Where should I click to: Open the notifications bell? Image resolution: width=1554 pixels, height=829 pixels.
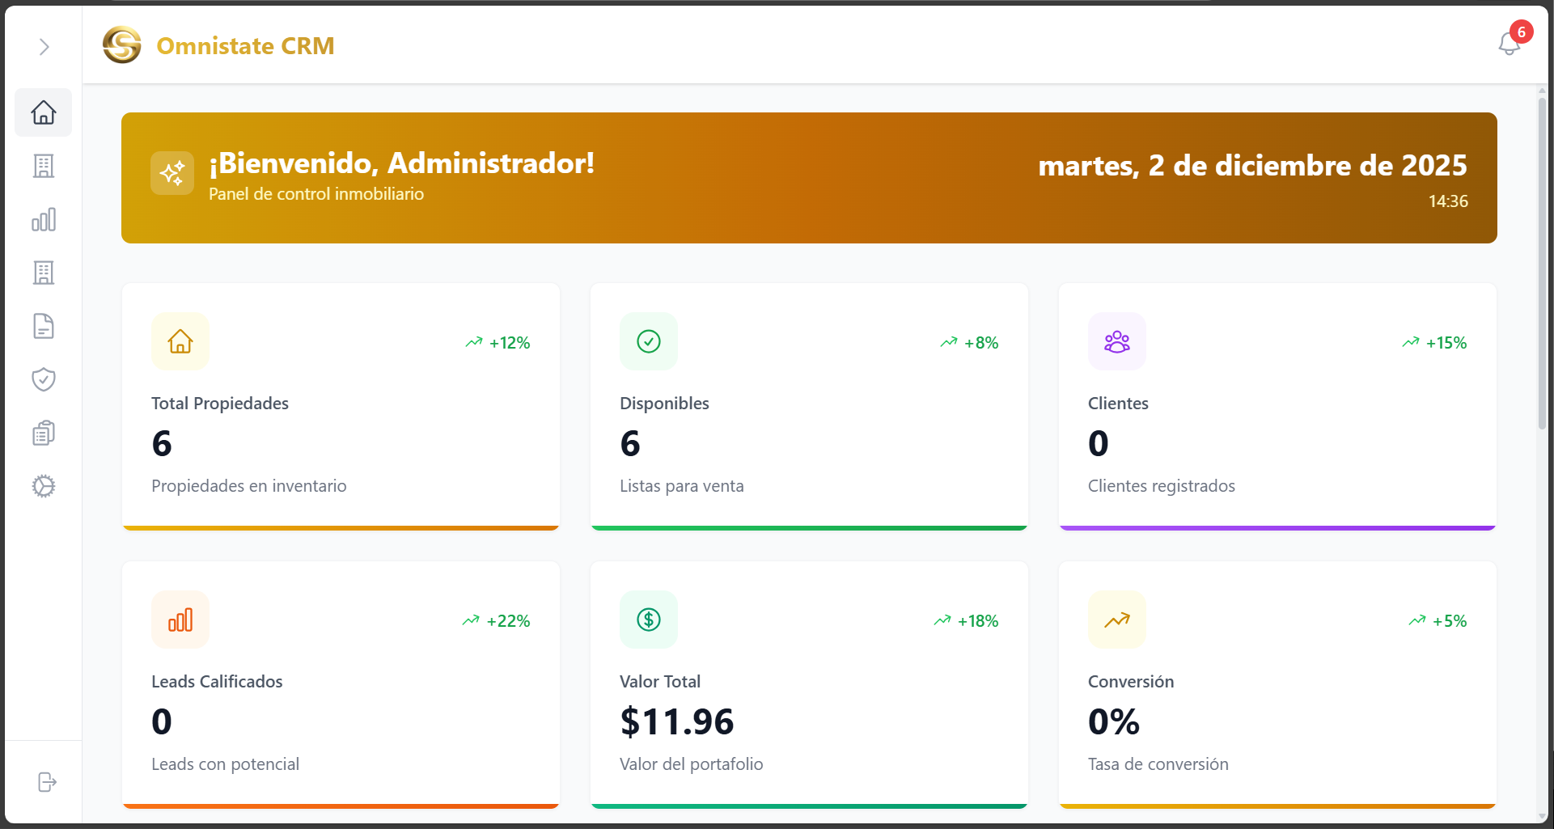[1508, 44]
